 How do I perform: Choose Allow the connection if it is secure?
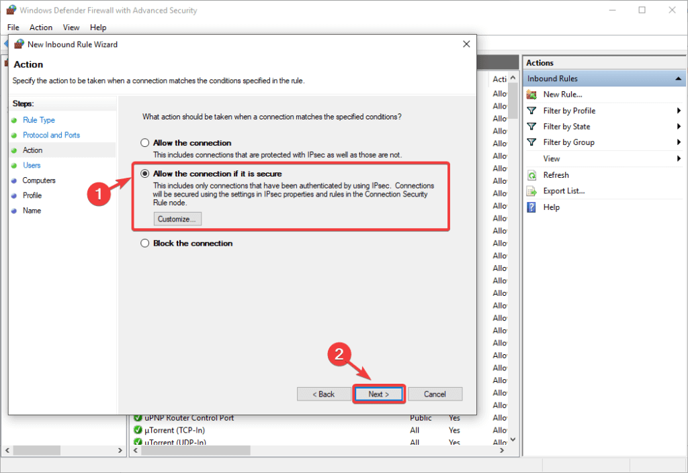[x=144, y=174]
